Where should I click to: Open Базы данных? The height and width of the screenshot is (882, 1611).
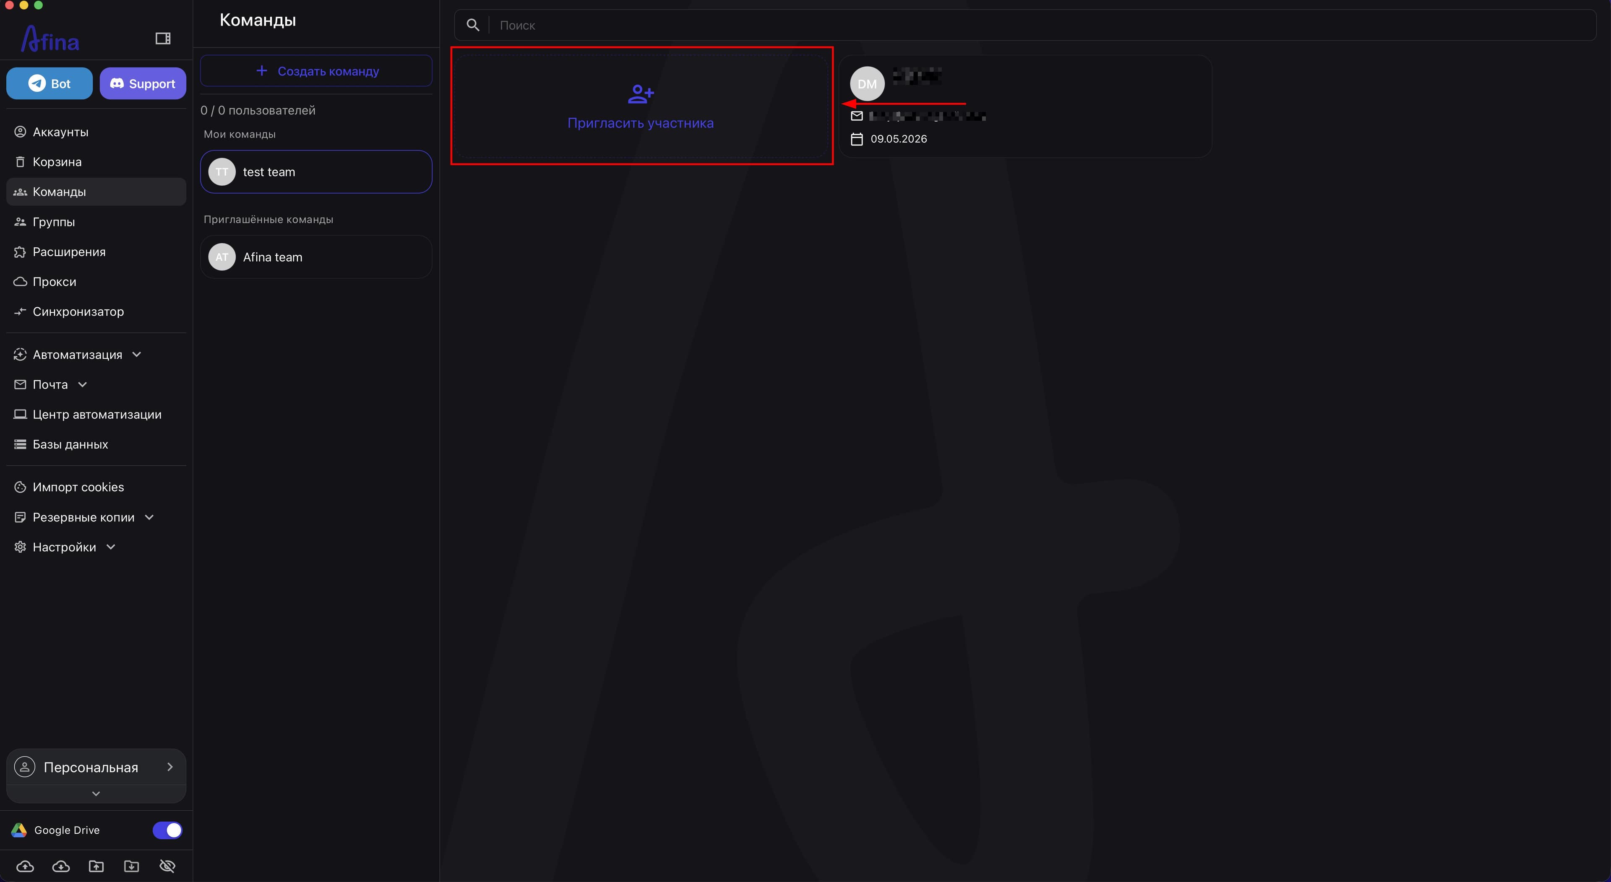click(x=96, y=444)
